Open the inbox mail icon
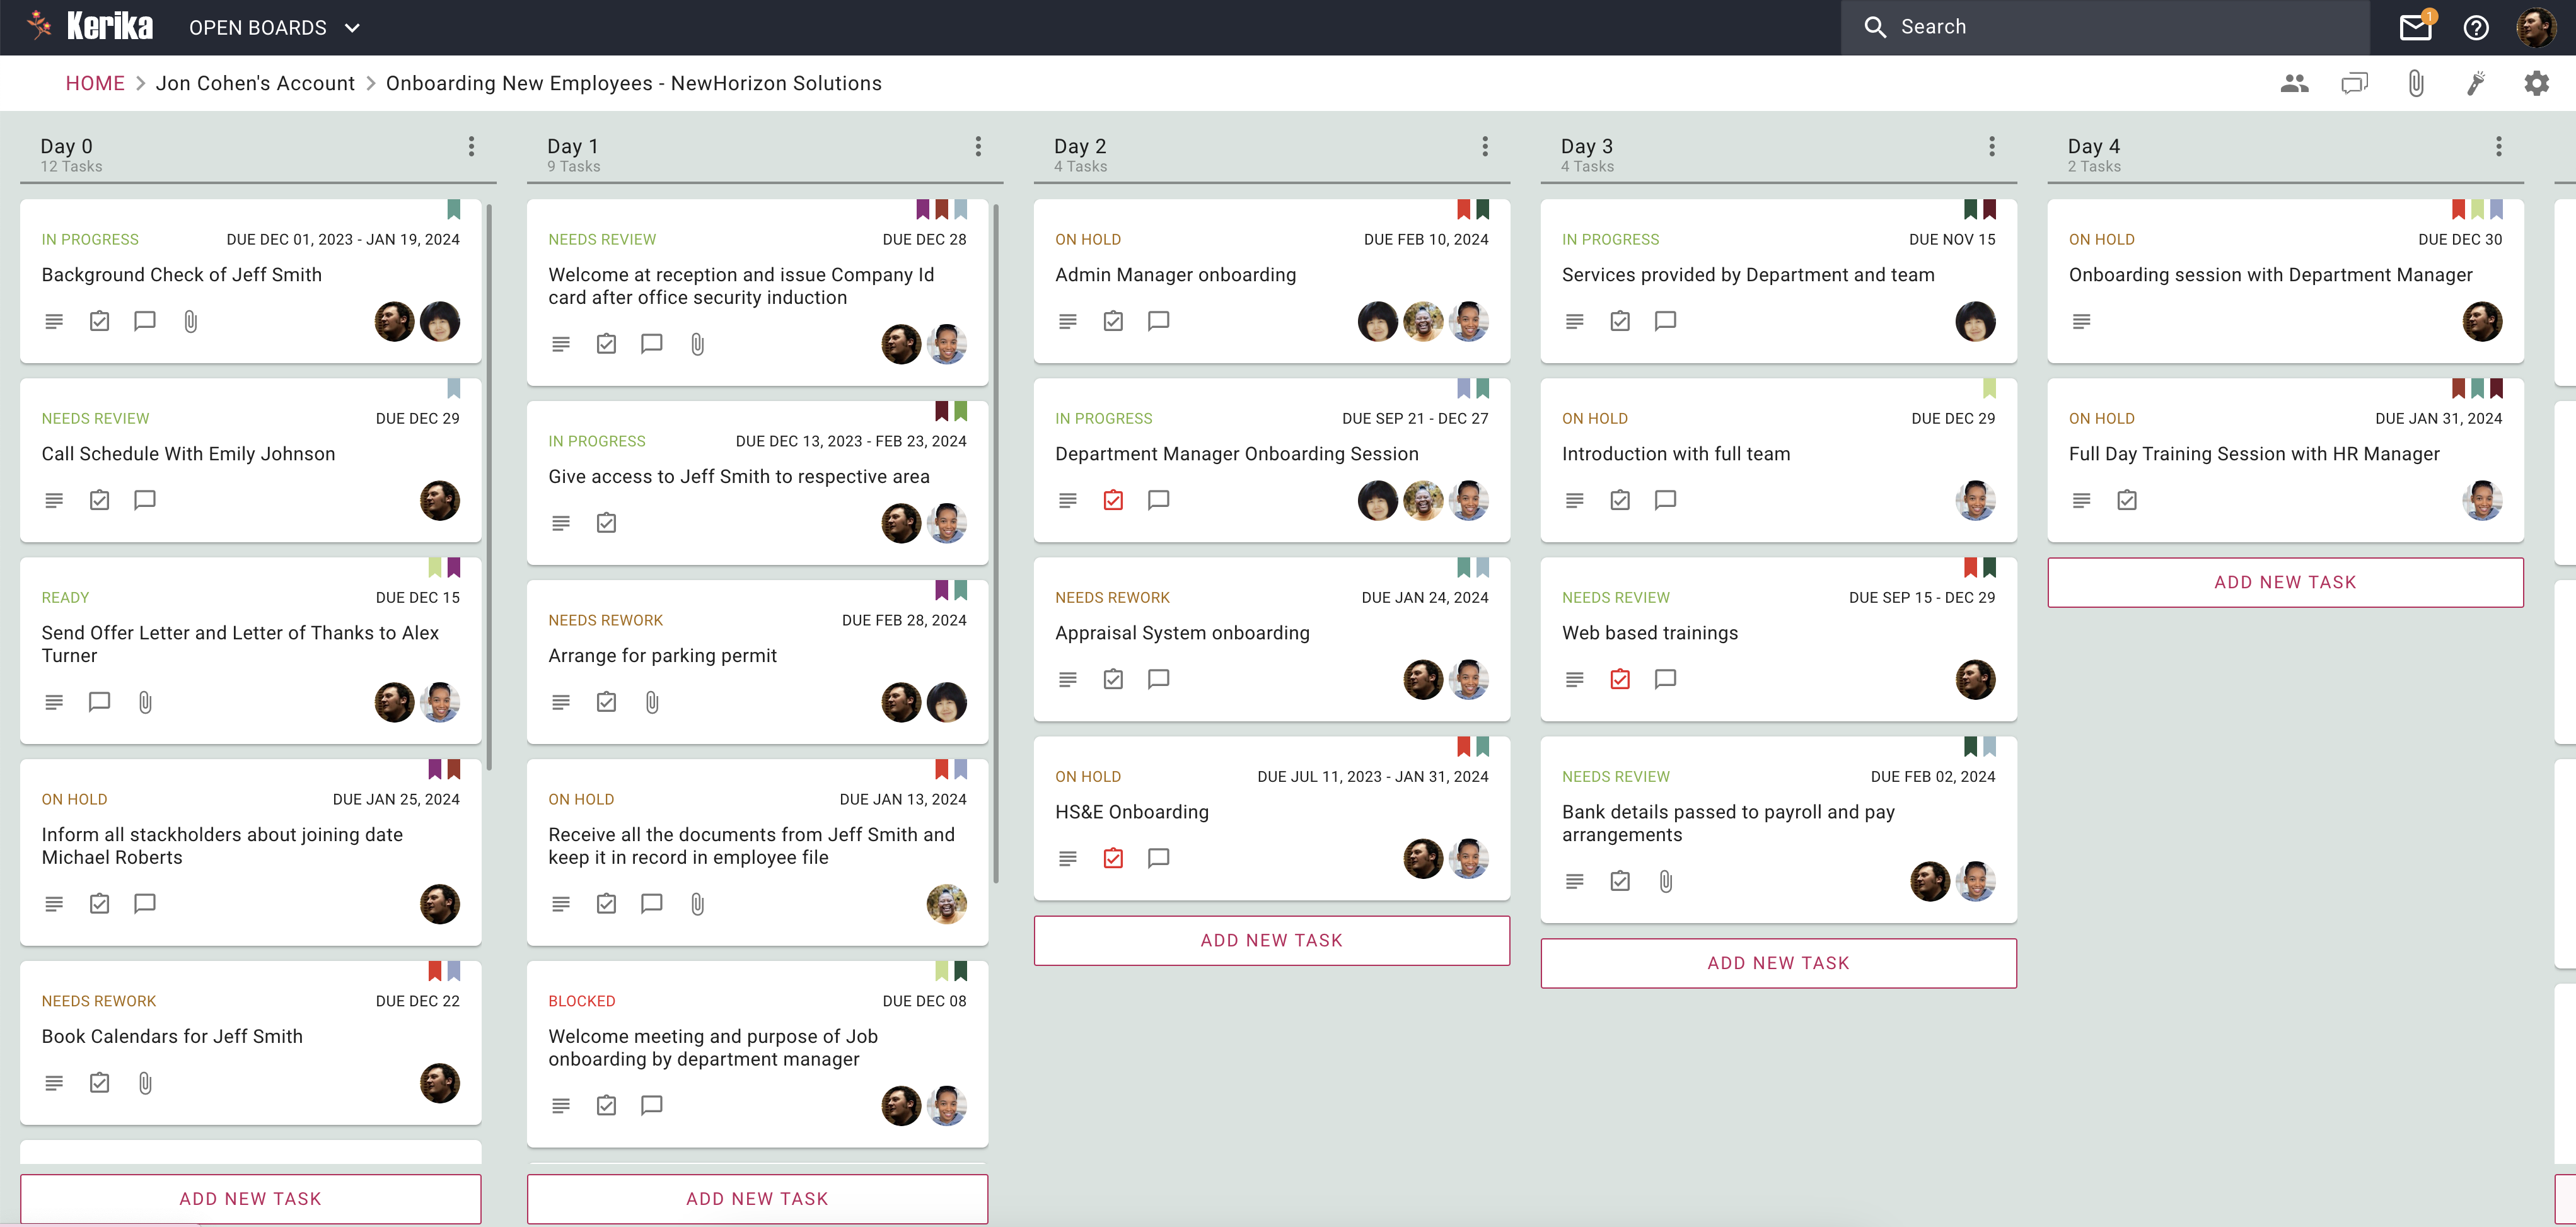 [x=2415, y=27]
